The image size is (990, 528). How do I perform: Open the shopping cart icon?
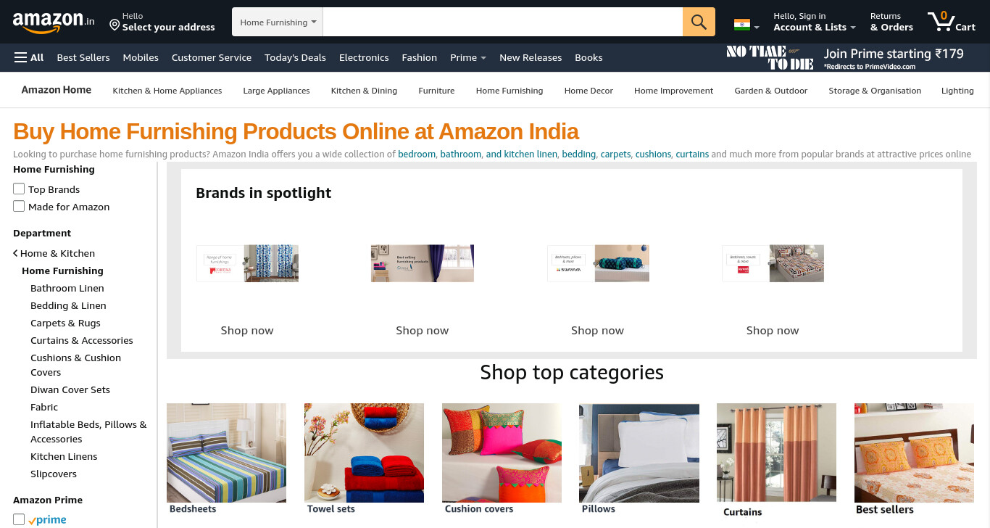[x=952, y=22]
